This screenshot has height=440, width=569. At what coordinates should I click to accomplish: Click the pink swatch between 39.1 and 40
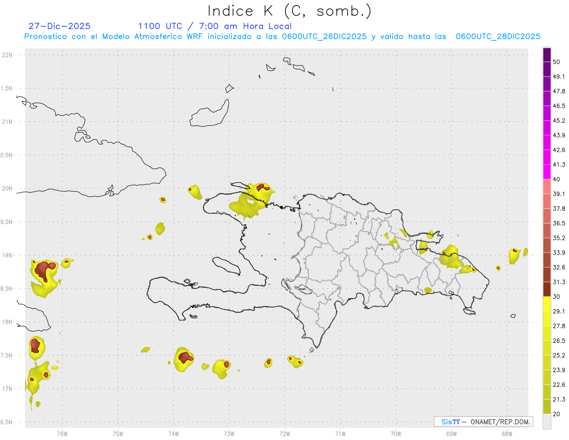coord(547,187)
